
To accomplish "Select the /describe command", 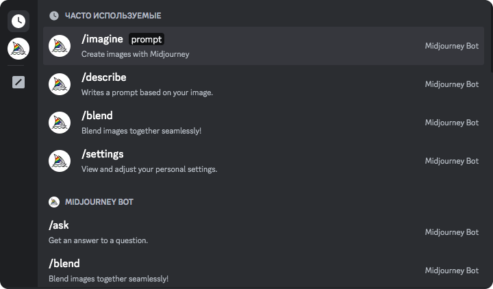I will tap(104, 77).
